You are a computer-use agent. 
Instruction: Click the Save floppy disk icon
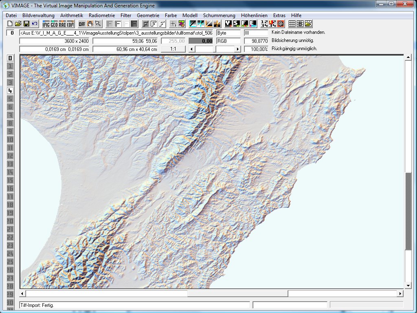pyautogui.click(x=26, y=24)
